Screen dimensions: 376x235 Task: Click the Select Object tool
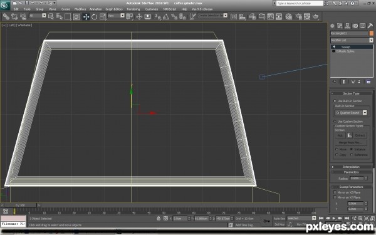51,16
